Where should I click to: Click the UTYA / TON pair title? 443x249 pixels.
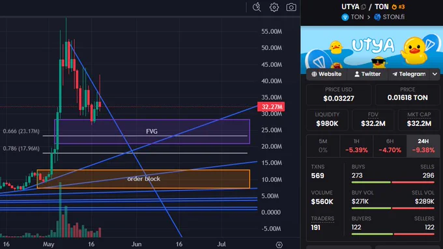[x=365, y=7]
